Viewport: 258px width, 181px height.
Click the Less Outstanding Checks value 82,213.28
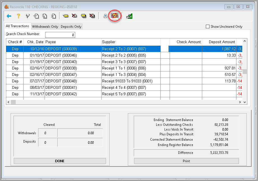221,125
